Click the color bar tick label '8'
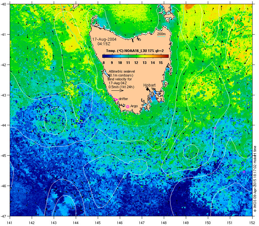This screenshot has height=226, width=259. coord(104,63)
